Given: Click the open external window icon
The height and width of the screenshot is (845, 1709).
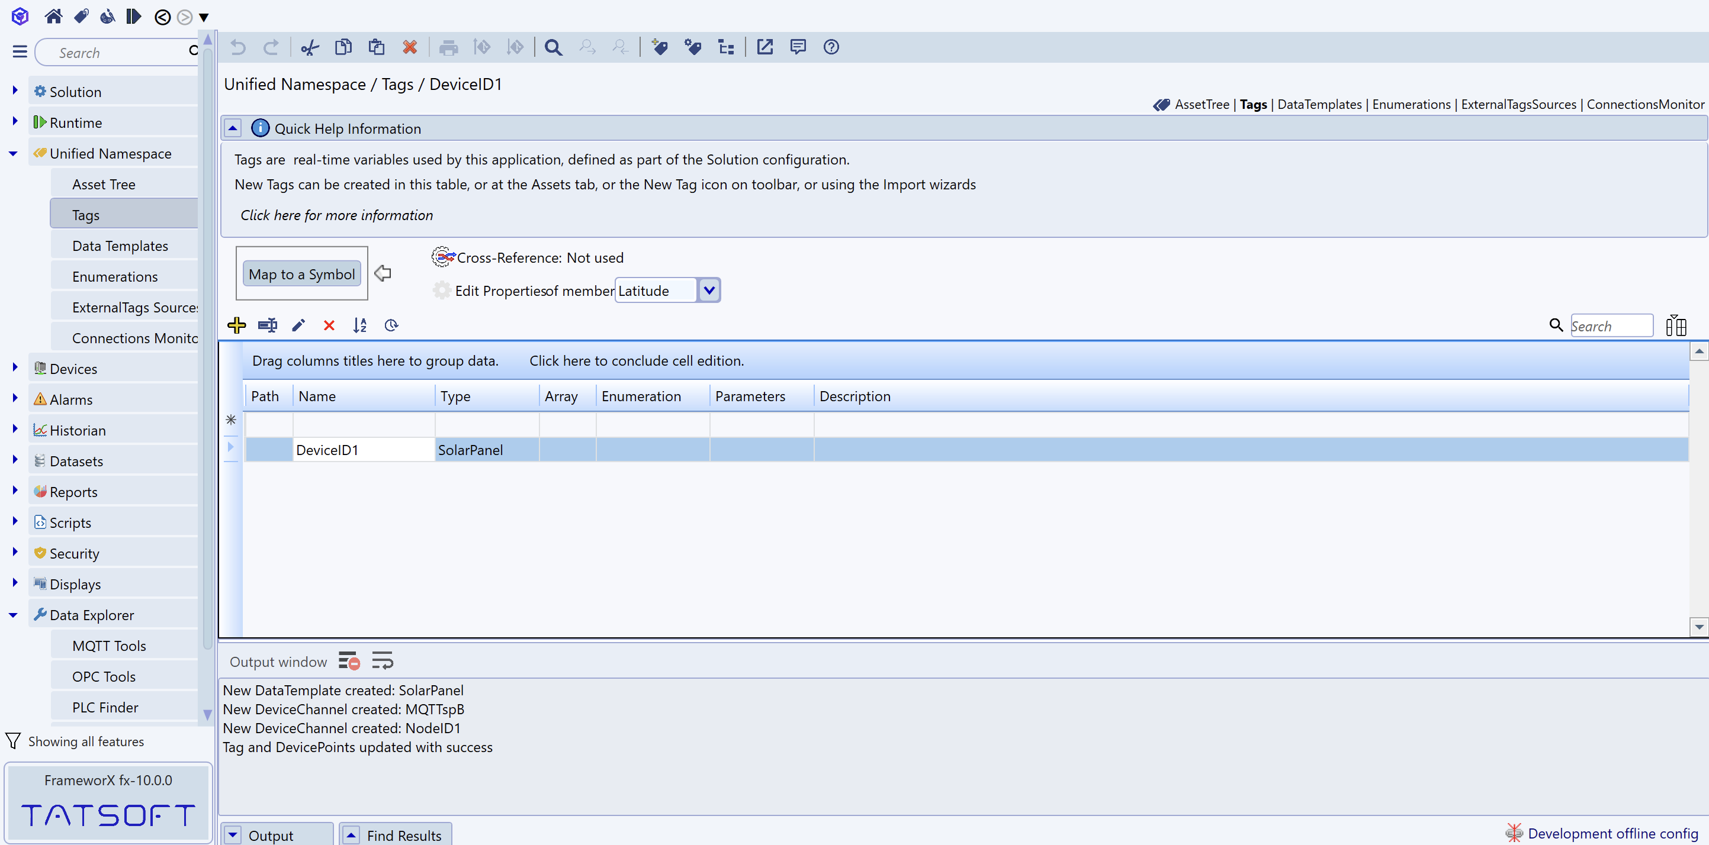Looking at the screenshot, I should tap(765, 47).
